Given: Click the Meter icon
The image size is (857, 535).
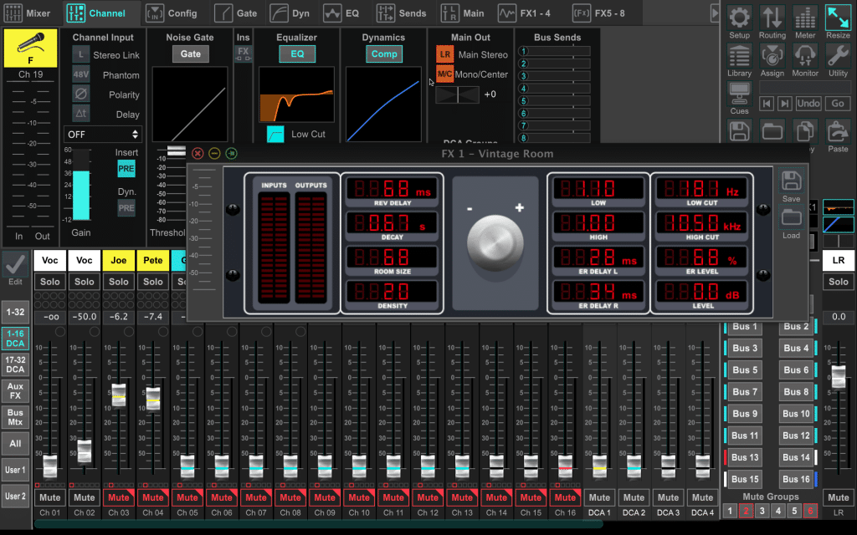Looking at the screenshot, I should point(805,23).
